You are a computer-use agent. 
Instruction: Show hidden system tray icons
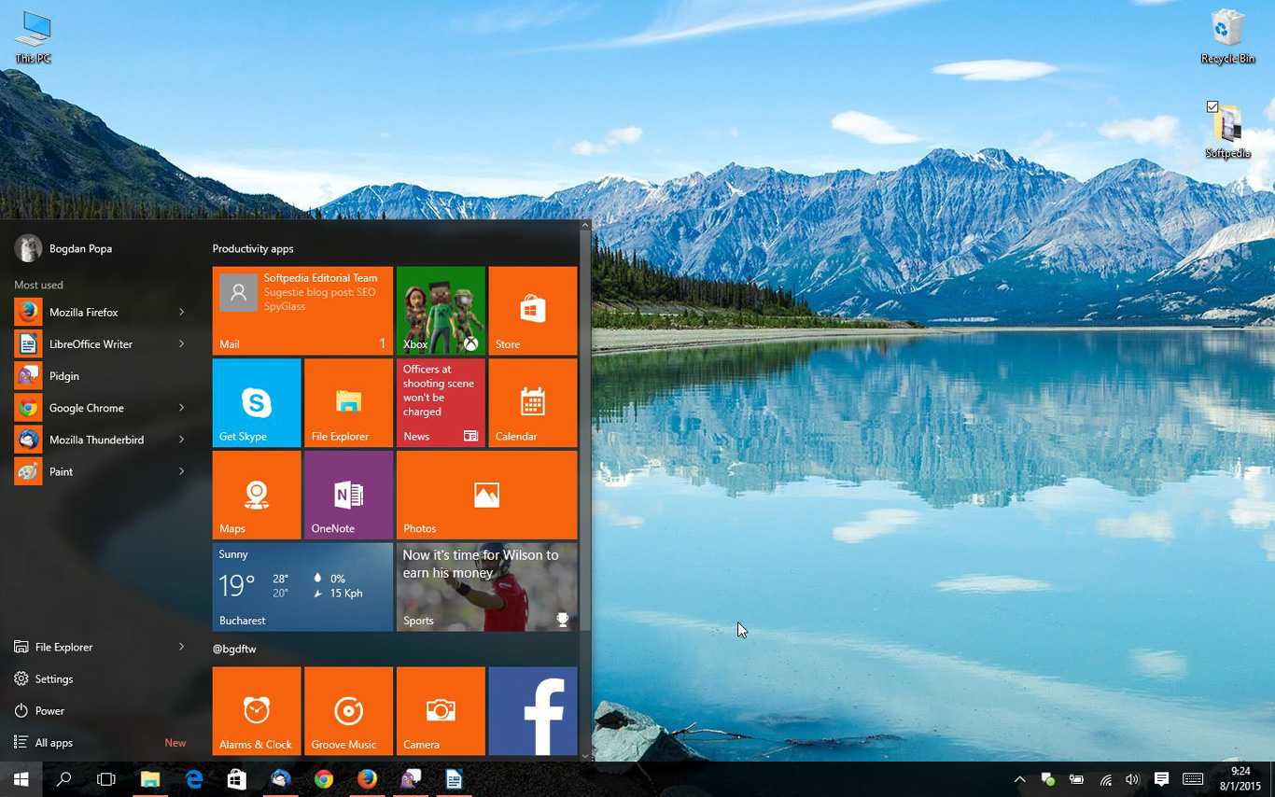point(1019,779)
